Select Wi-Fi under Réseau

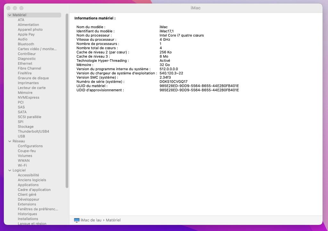coord(22,165)
